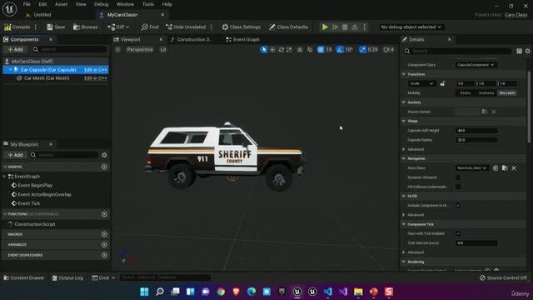Open ConstructionScript function

point(35,224)
